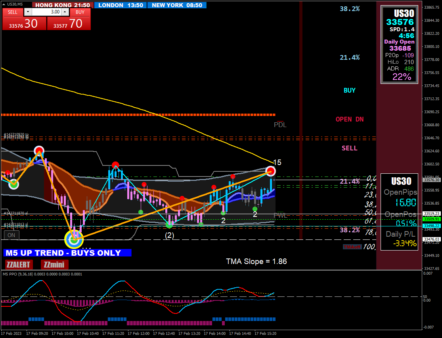The height and width of the screenshot is (338, 442).
Task: Click the SPD:1.4 spread readout
Action: click(x=402, y=29)
